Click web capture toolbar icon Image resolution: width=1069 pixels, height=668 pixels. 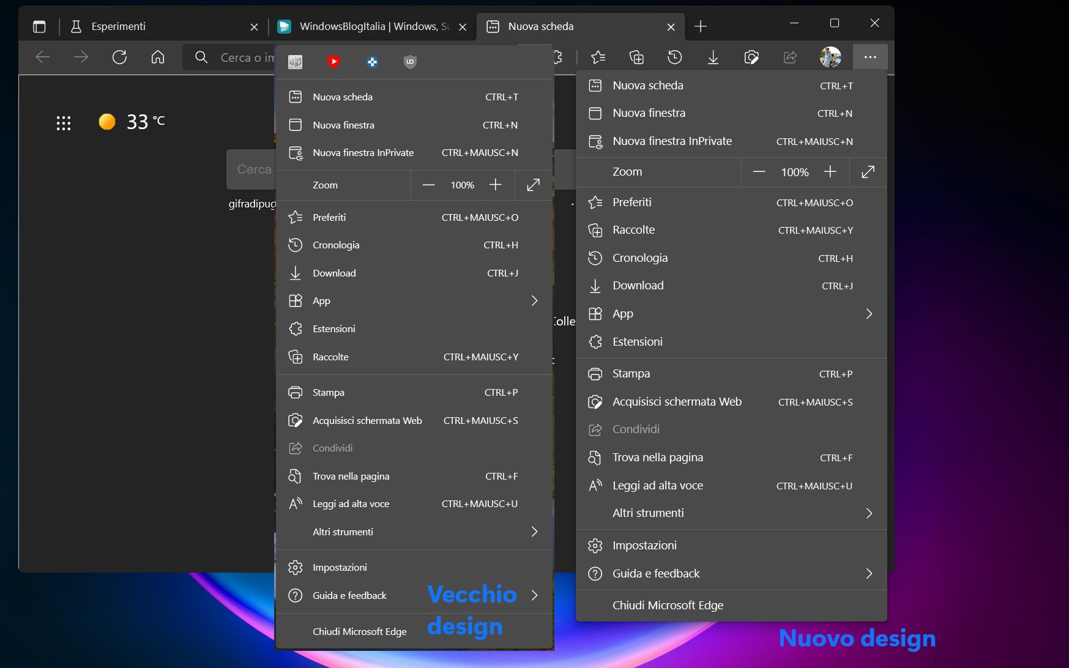click(751, 58)
